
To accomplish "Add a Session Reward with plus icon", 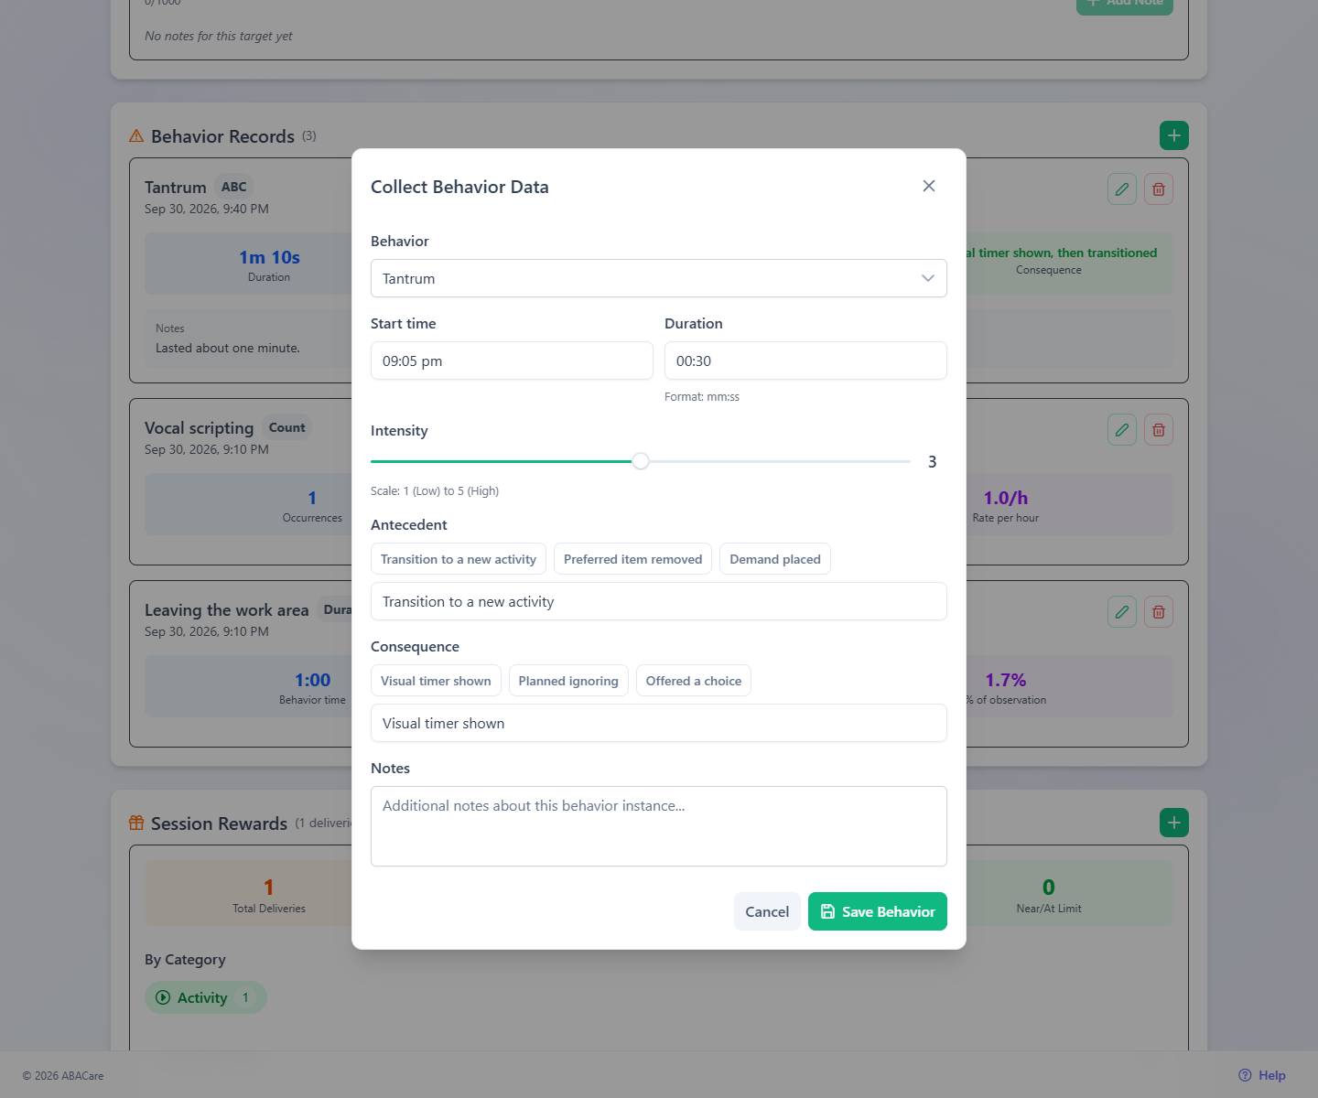I will (1174, 823).
